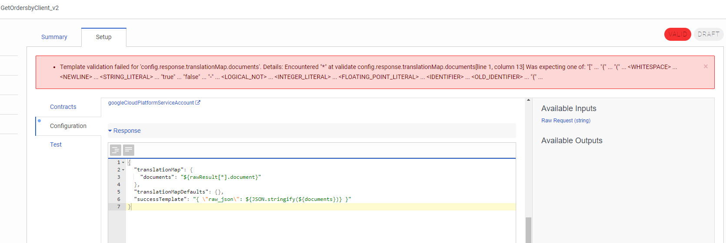726x243 pixels.
Task: Click line number 3 in editor gutter
Action: tap(119, 177)
